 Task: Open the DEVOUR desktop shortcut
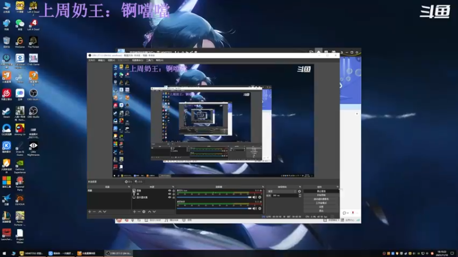click(x=20, y=200)
